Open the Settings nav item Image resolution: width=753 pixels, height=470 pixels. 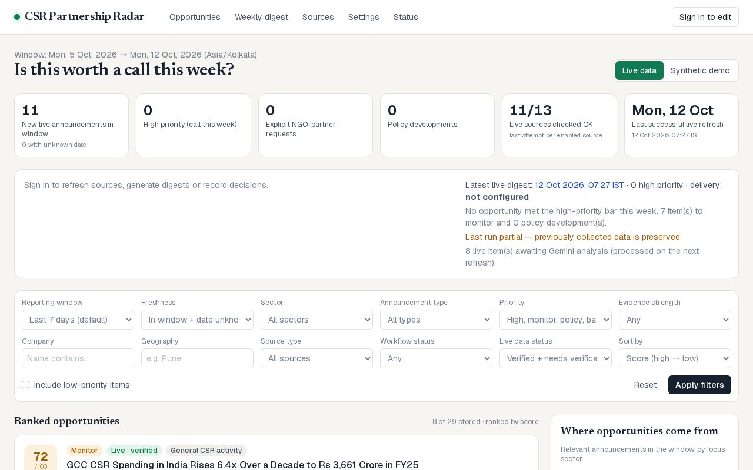(364, 17)
